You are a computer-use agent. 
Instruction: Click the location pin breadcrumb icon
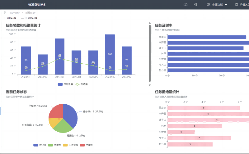pos(5,13)
